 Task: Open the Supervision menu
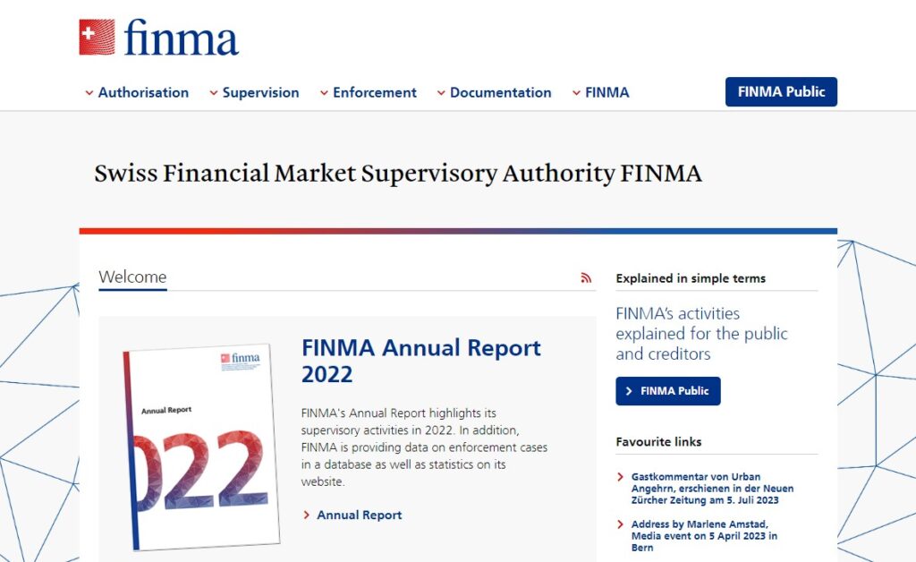261,92
